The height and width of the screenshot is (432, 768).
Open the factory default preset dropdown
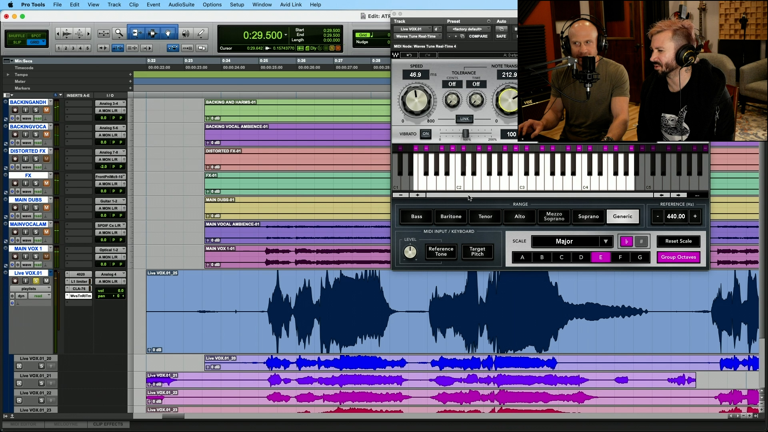469,29
